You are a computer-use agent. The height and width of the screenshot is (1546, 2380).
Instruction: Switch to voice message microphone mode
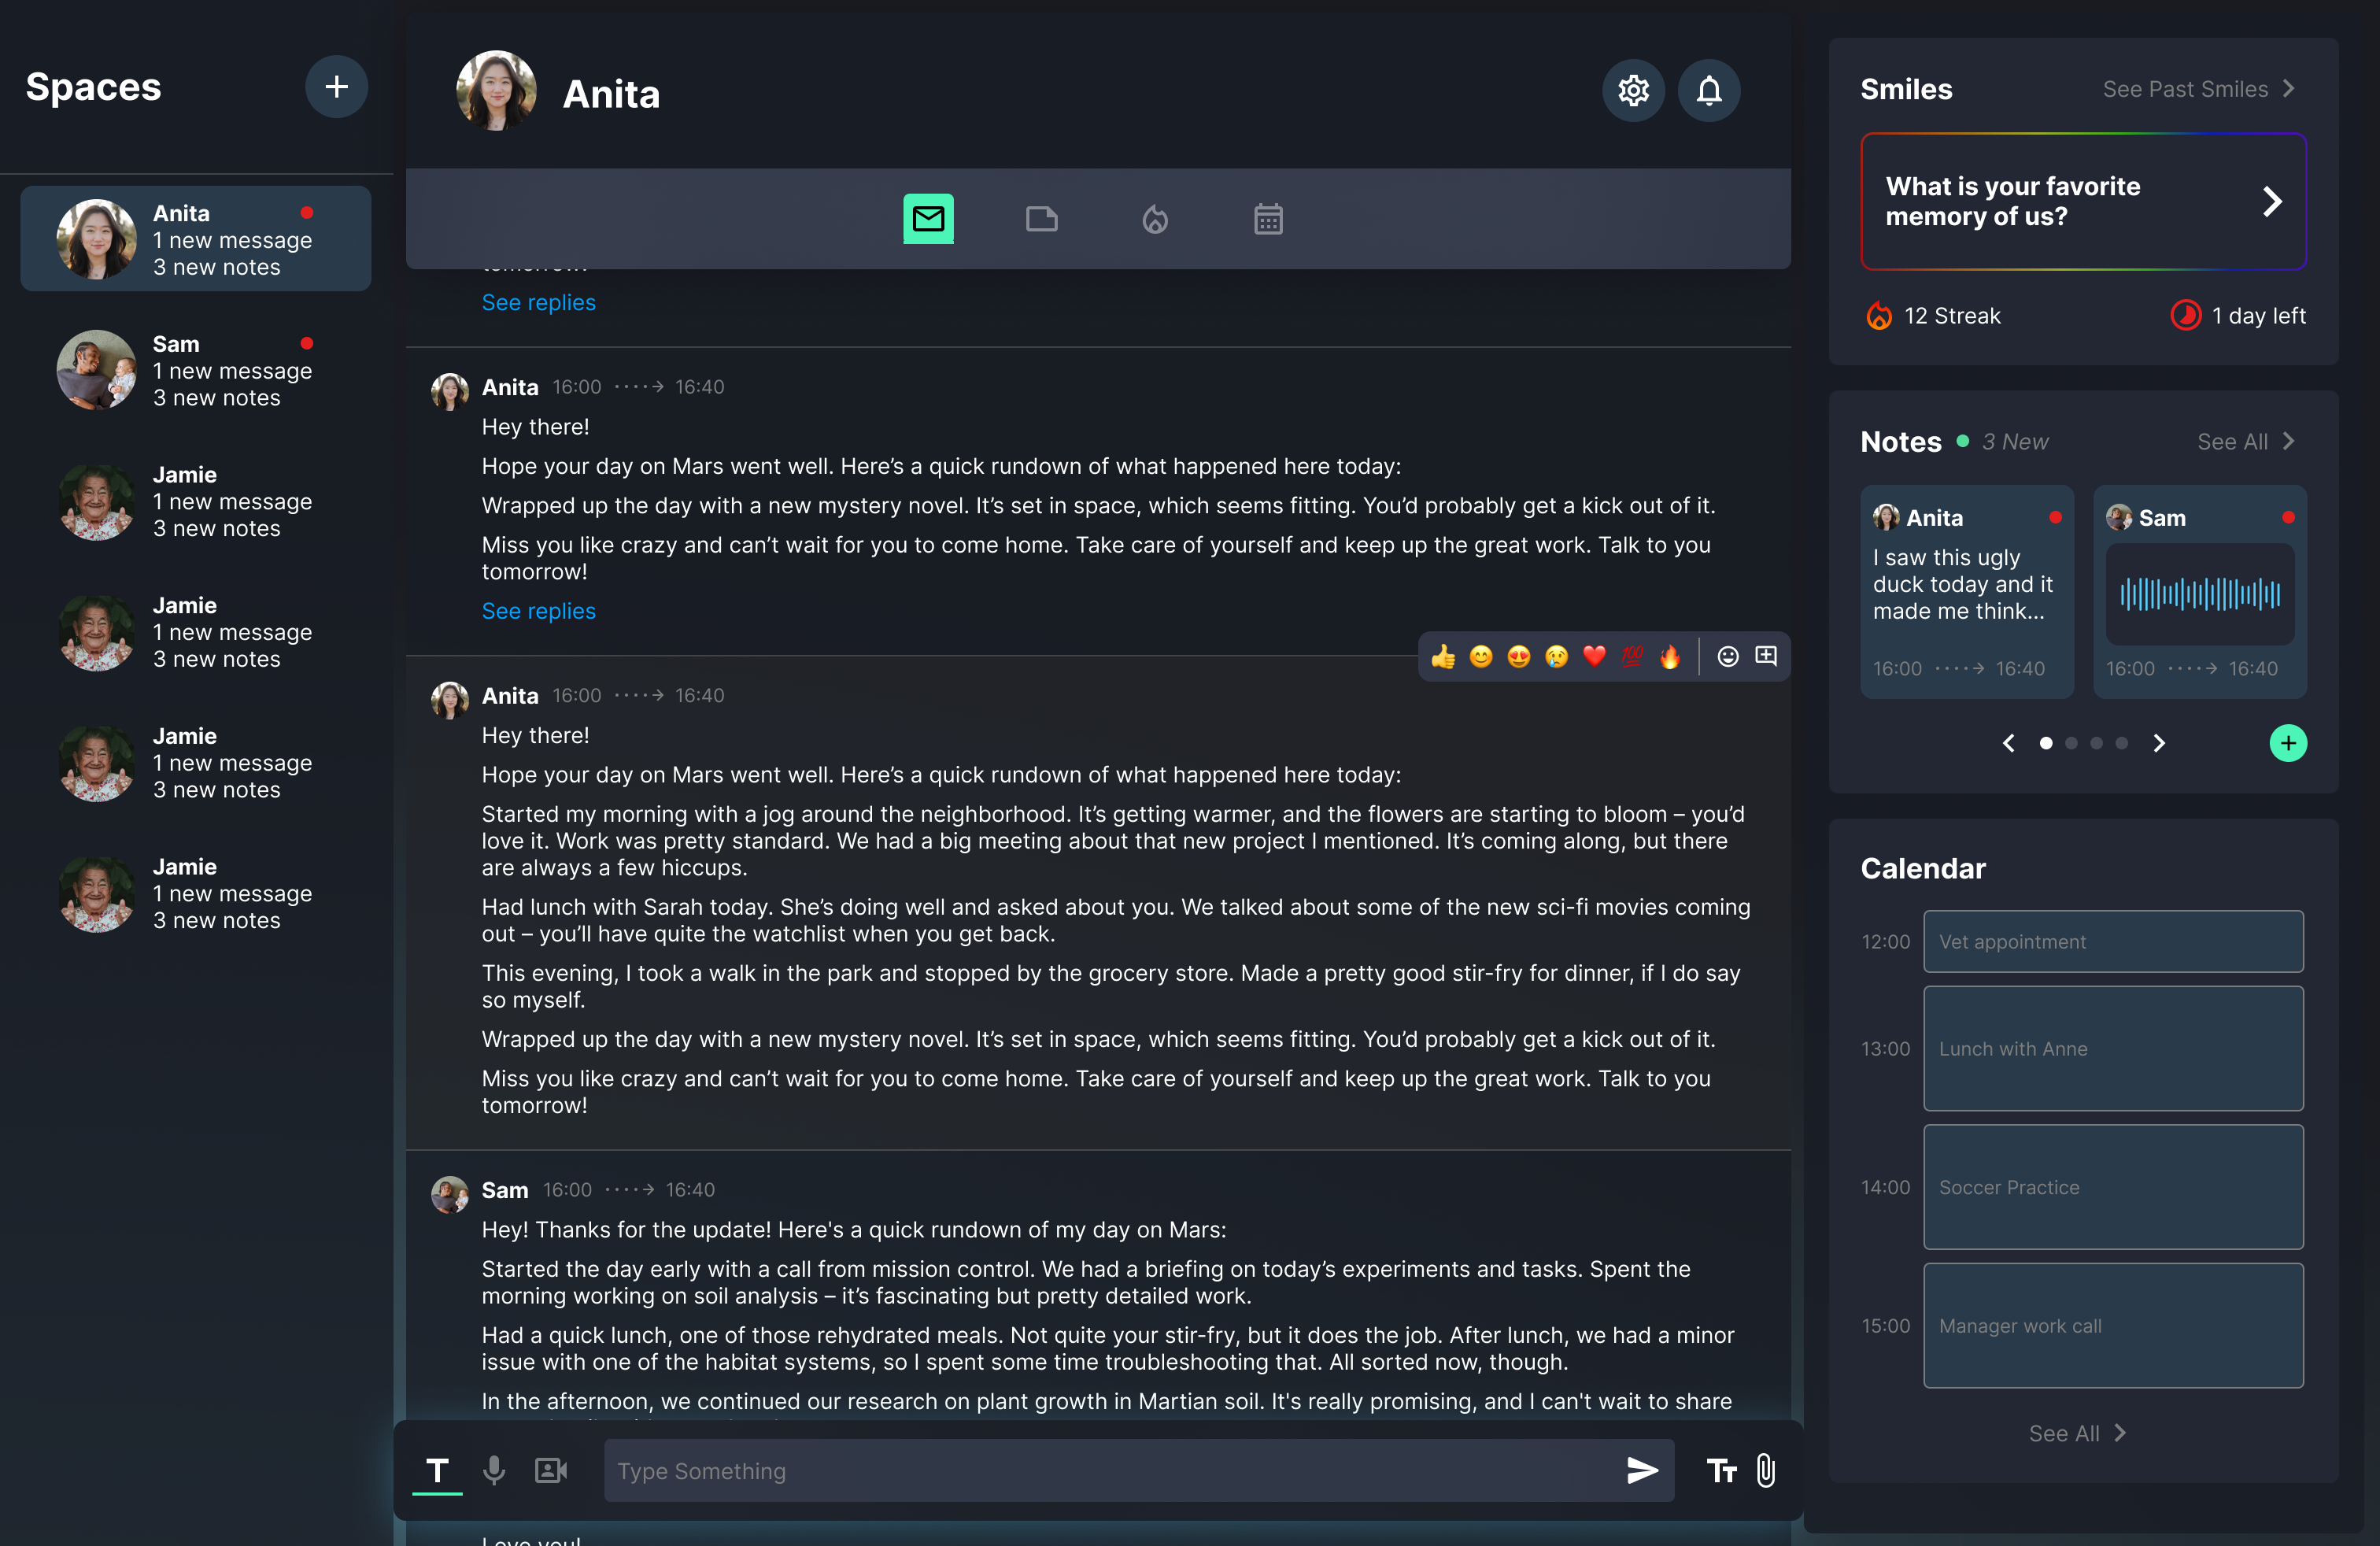pos(494,1470)
